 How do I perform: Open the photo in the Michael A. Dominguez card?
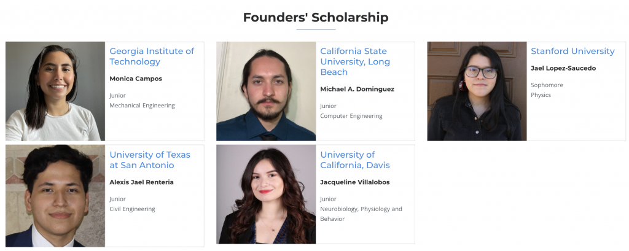coord(266,91)
